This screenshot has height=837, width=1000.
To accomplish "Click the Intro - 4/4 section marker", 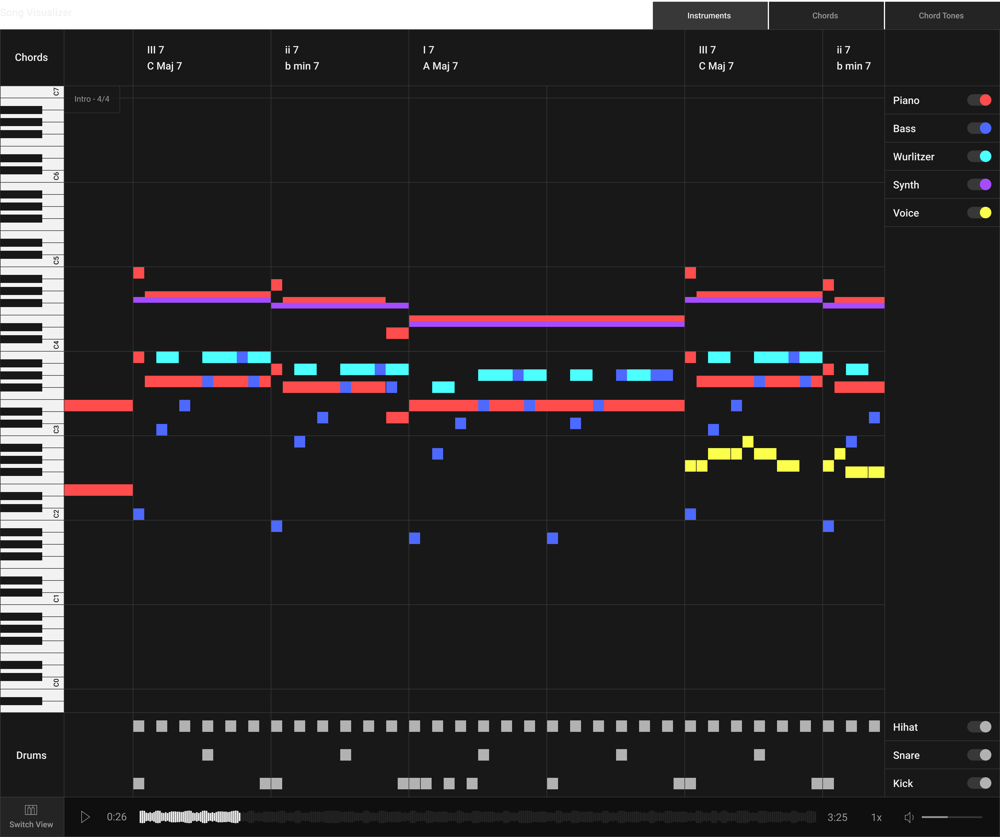I will [92, 99].
